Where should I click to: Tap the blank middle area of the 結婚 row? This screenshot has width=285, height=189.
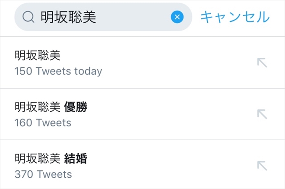pos(171,166)
